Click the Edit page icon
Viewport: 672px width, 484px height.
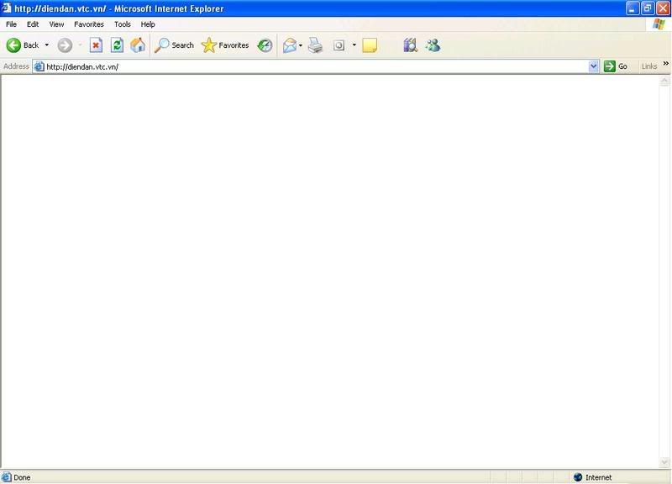(339, 45)
